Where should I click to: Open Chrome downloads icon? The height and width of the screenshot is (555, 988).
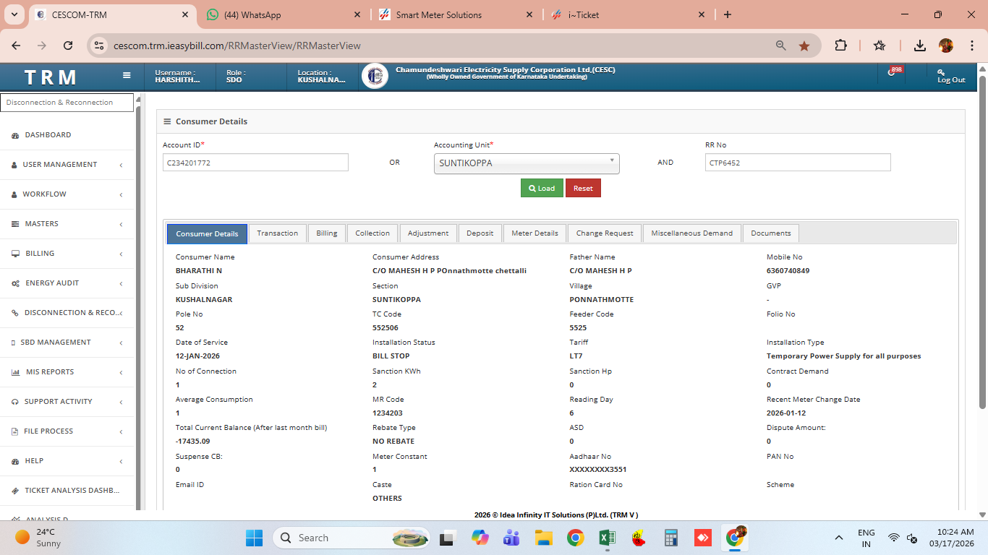coord(920,46)
